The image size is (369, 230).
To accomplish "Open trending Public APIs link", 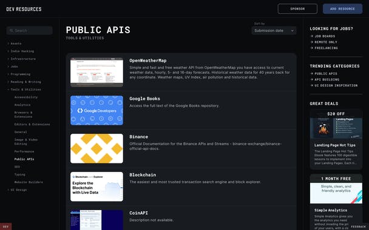I will pos(326,73).
